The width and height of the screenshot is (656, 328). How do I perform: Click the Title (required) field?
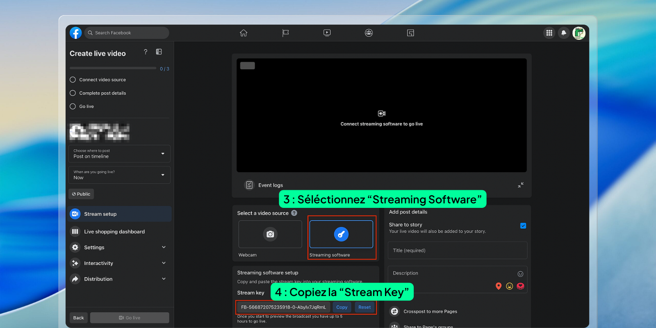pos(458,251)
